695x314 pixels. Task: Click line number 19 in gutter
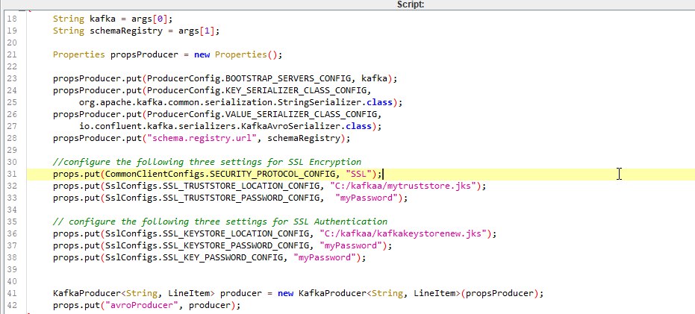12,31
